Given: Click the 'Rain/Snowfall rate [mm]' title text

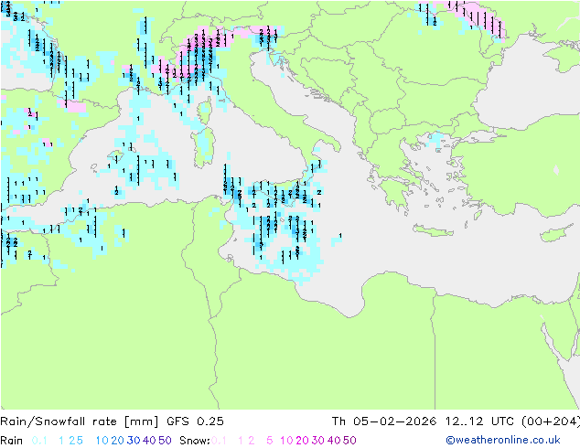Looking at the screenshot, I should click(80, 421).
